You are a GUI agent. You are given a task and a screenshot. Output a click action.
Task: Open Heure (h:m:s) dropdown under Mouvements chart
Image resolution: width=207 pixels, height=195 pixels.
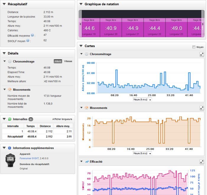pyautogui.click(x=142, y=153)
